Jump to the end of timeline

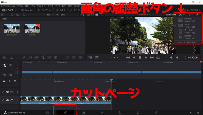point(152,57)
